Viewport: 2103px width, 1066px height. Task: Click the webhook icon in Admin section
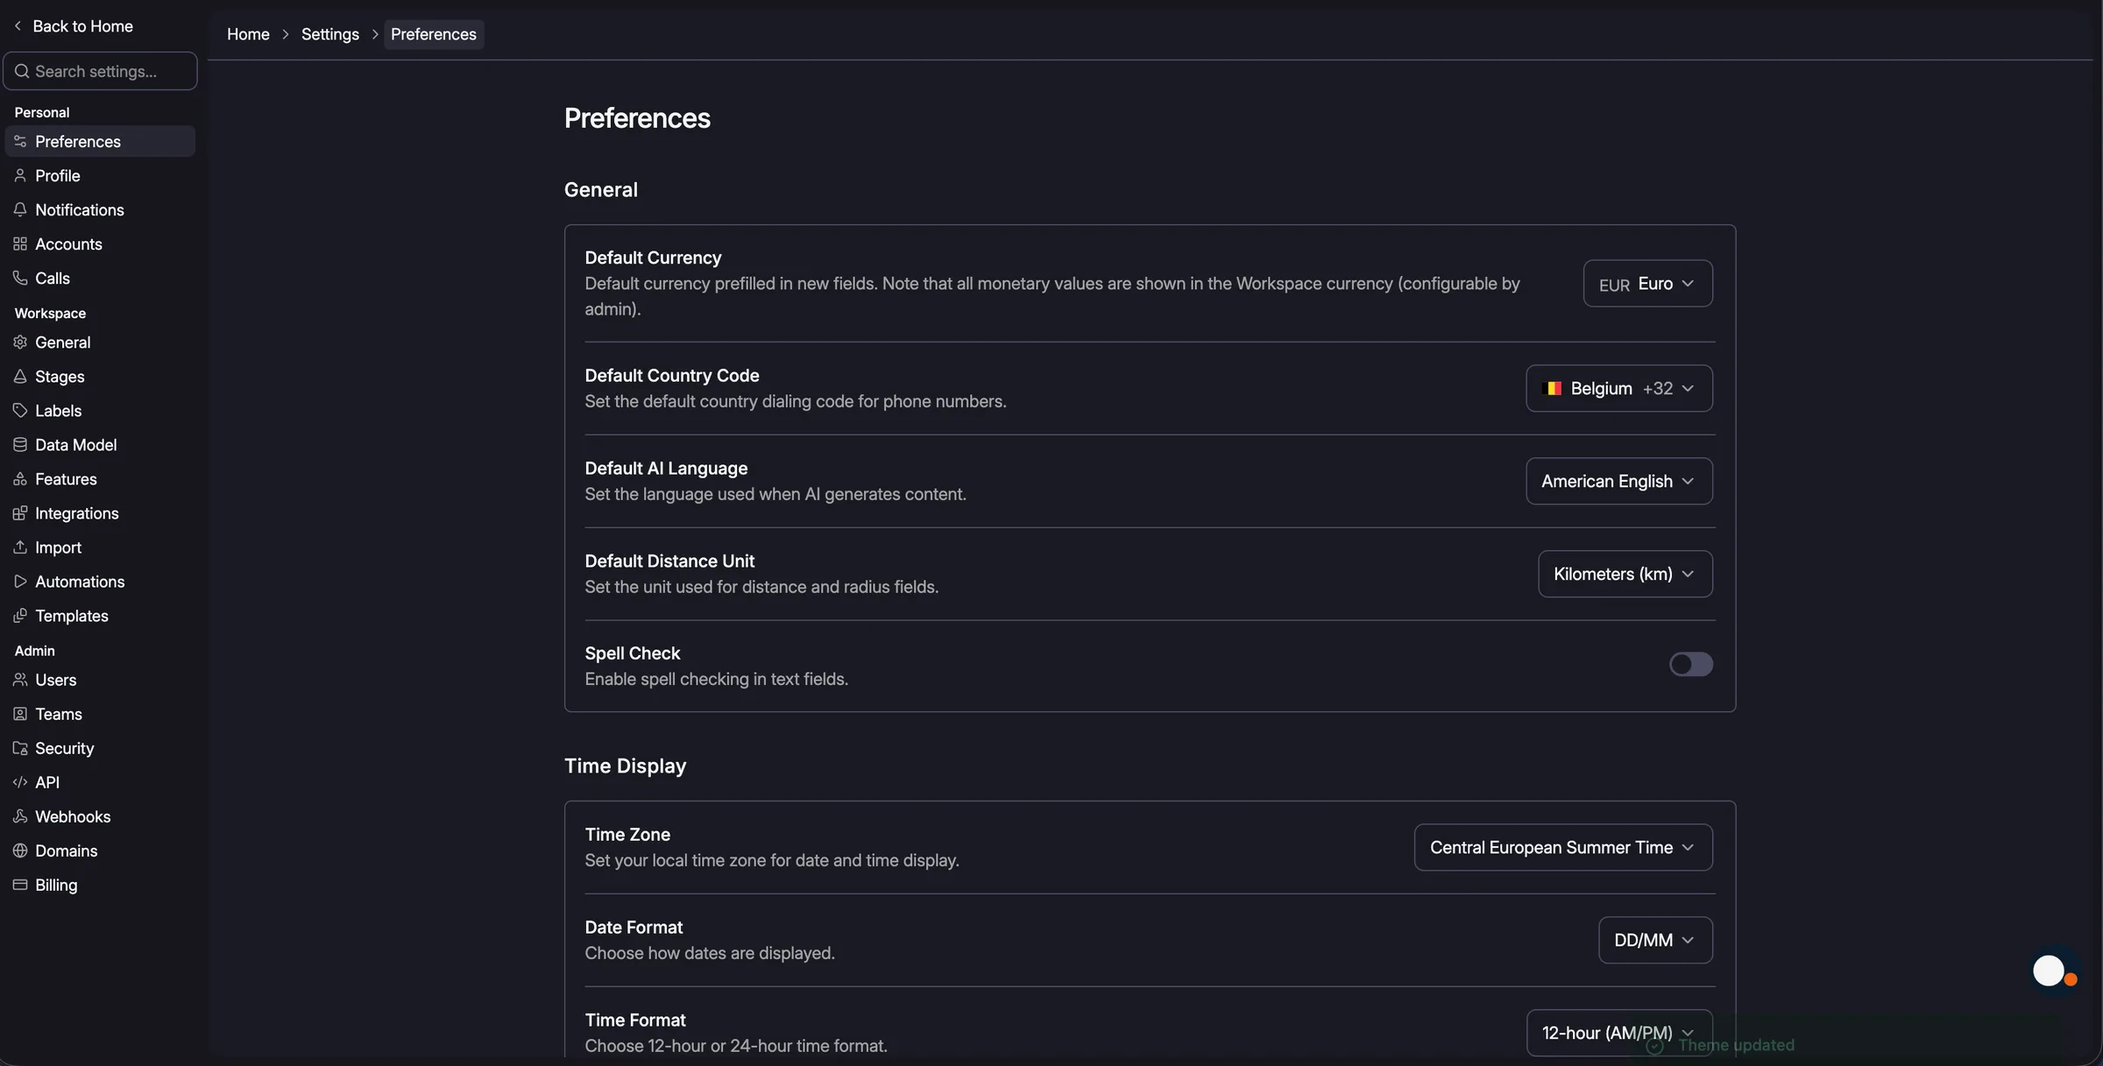click(x=20, y=815)
